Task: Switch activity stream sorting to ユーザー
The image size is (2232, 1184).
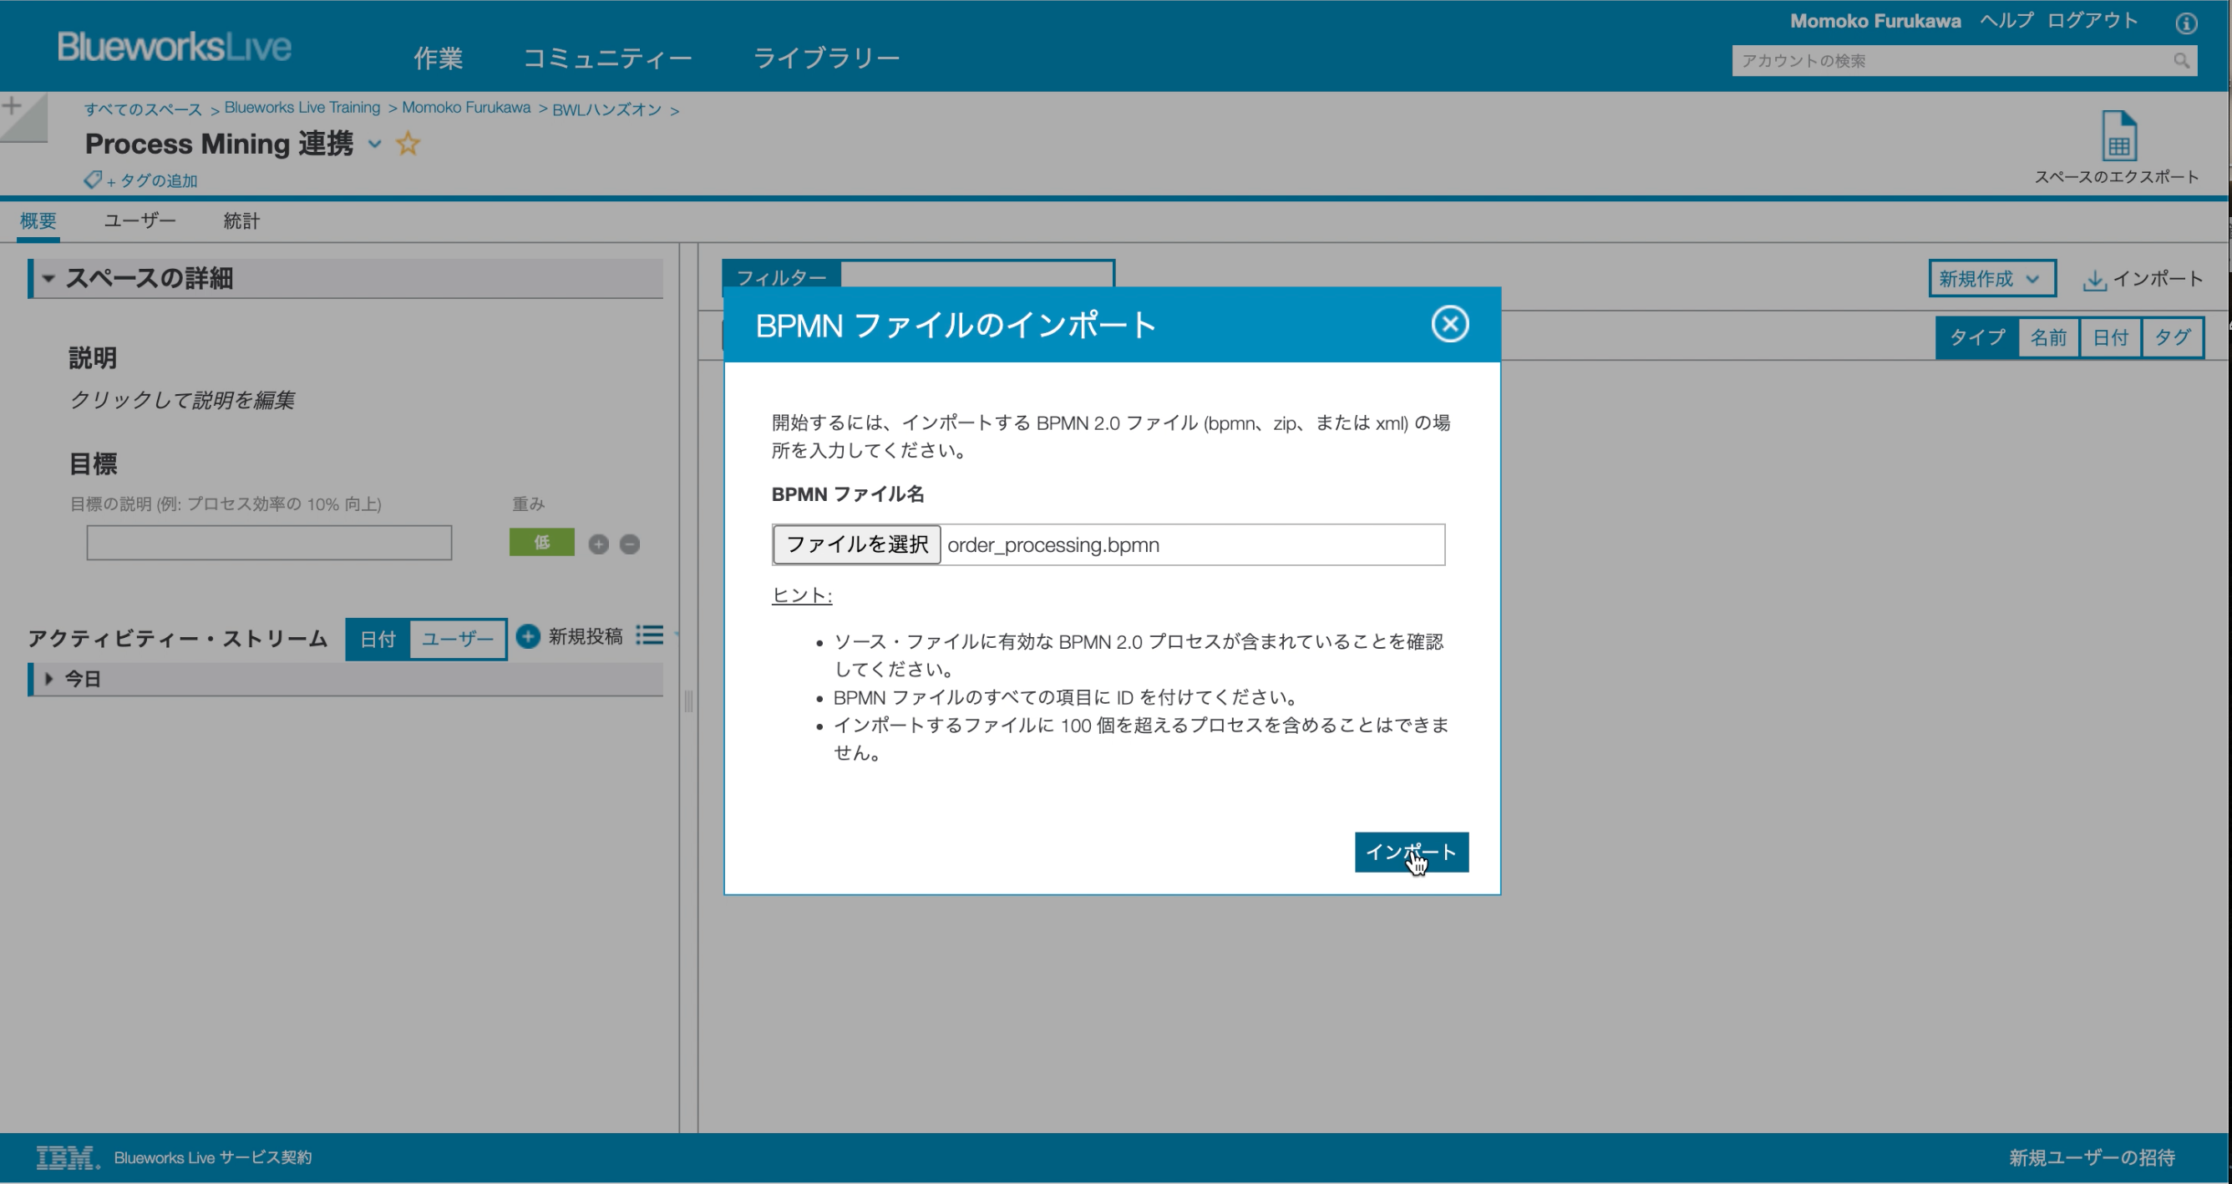Action: (x=458, y=638)
